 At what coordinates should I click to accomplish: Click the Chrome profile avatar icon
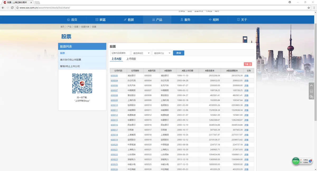(x=290, y=2)
